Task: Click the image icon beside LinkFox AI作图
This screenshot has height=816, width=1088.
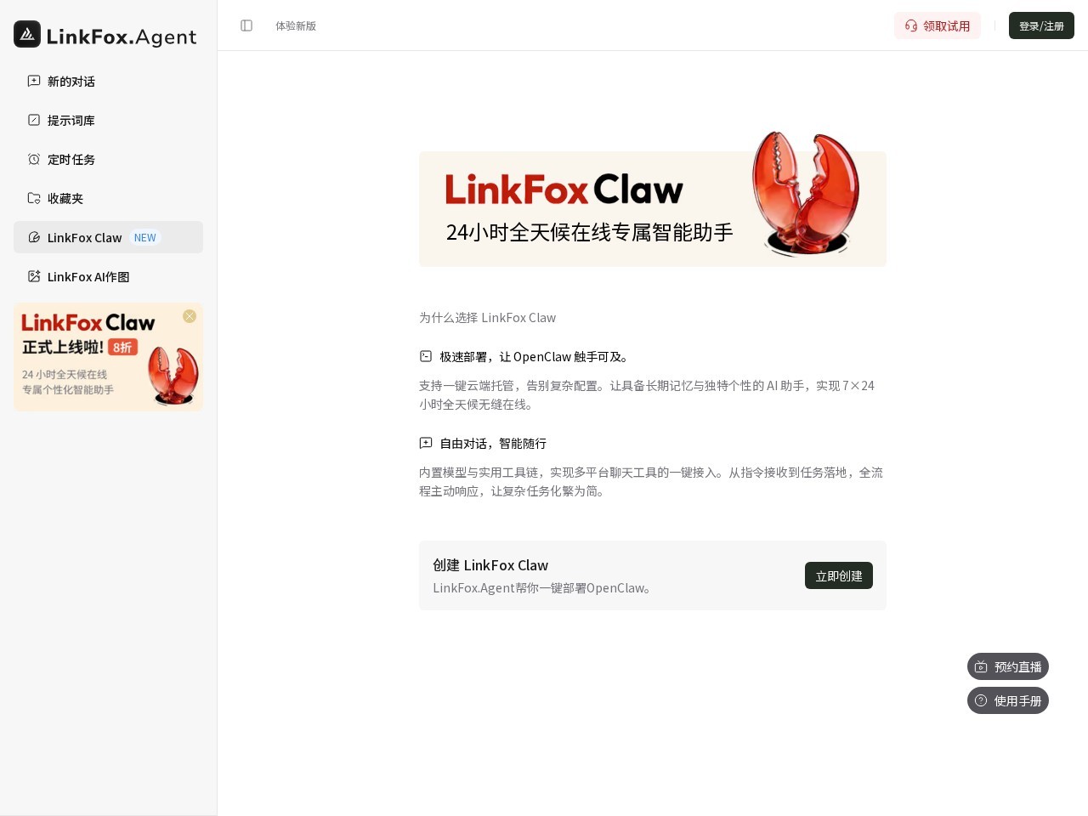Action: coord(34,276)
